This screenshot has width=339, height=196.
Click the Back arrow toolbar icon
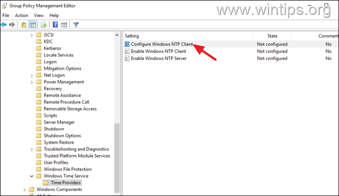click(x=3, y=25)
